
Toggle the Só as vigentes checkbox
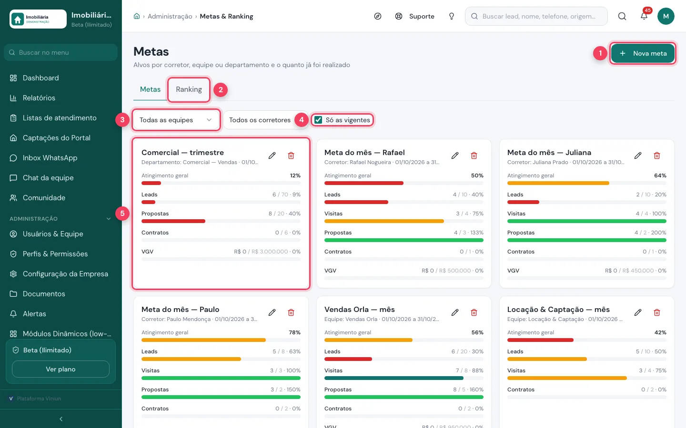[318, 120]
